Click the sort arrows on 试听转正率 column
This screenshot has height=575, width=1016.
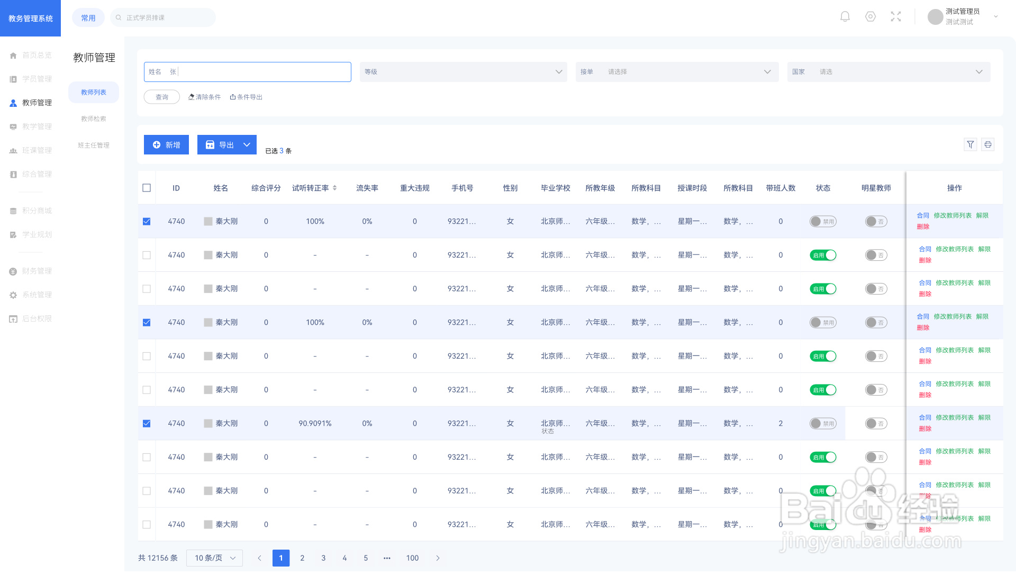(x=335, y=188)
